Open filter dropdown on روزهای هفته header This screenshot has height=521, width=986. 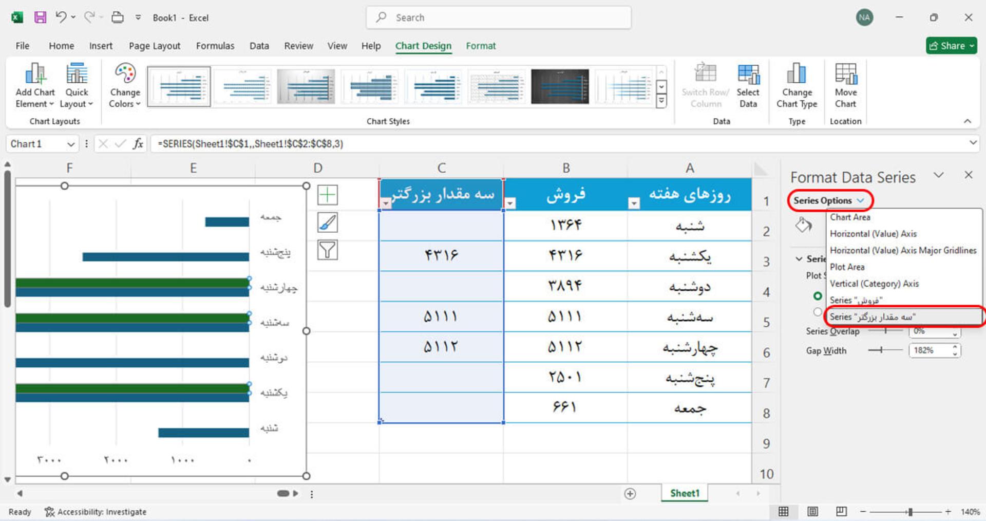click(634, 203)
